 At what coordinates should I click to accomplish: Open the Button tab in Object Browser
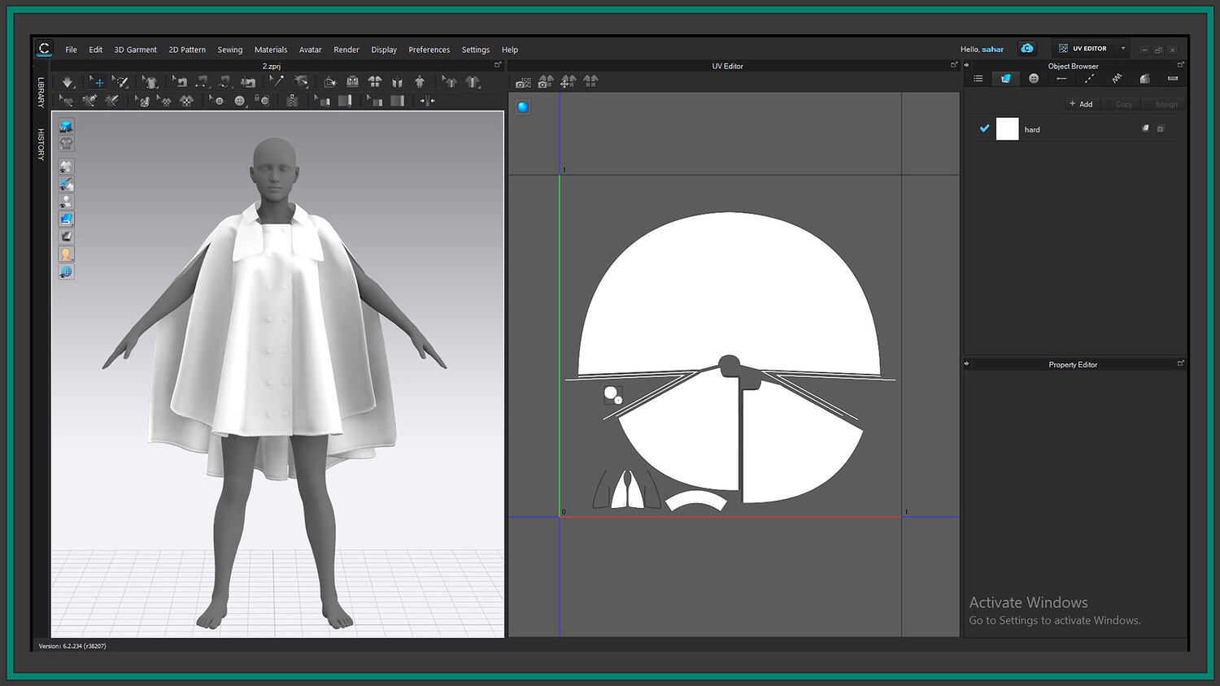pos(1034,79)
